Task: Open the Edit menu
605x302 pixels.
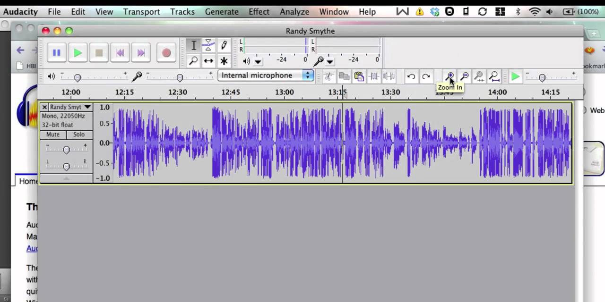Action: (x=78, y=12)
